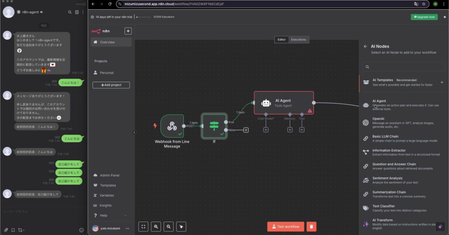Add a Chat Model to AI Agent
The image size is (449, 235).
(266, 130)
